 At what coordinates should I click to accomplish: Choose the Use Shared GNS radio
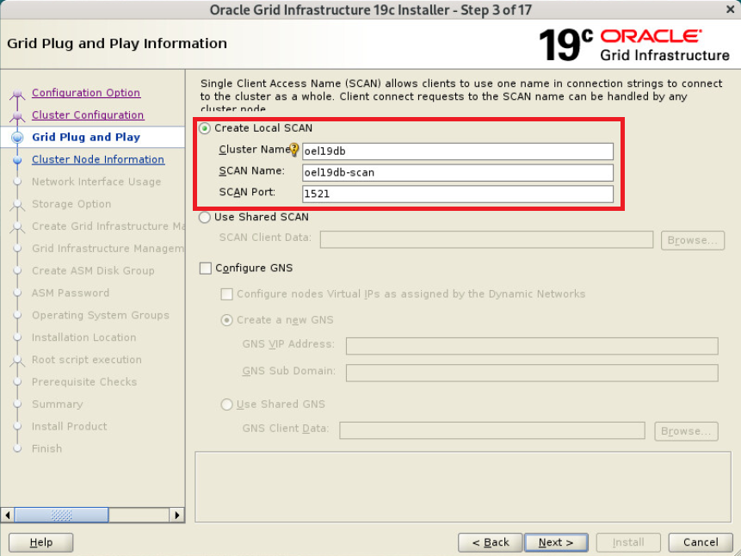[x=227, y=405]
